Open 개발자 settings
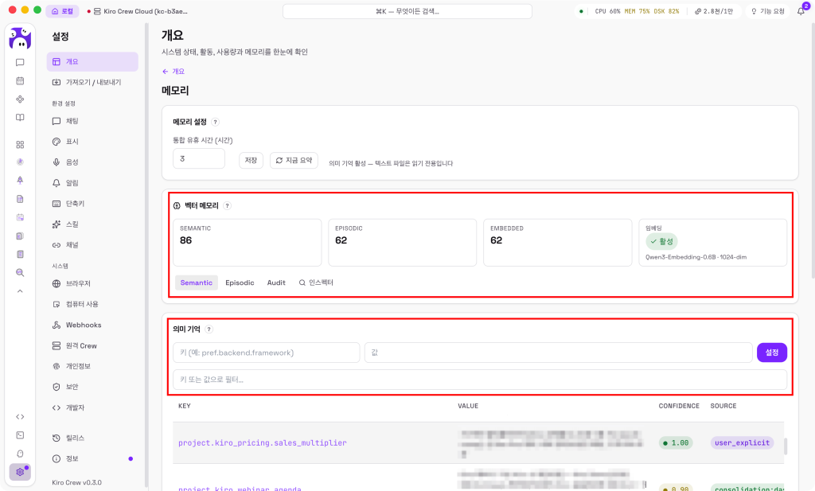The image size is (815, 491). pos(92,407)
